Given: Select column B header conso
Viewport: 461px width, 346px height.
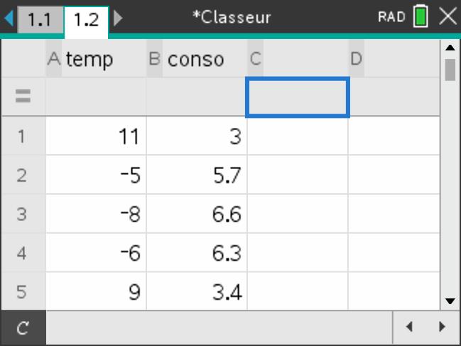Looking at the screenshot, I should (197, 60).
